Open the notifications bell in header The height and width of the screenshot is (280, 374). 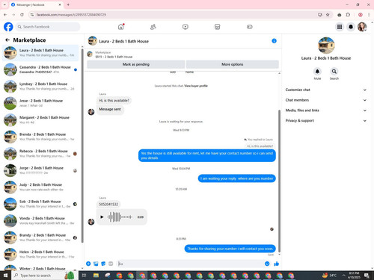pos(351,27)
